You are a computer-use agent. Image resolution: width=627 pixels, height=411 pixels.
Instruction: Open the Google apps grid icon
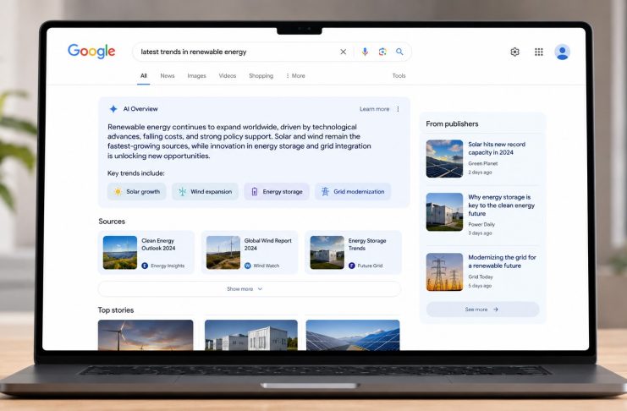coord(539,52)
